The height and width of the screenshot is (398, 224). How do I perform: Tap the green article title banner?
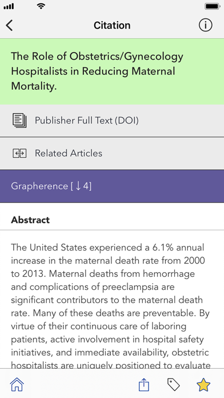point(112,71)
